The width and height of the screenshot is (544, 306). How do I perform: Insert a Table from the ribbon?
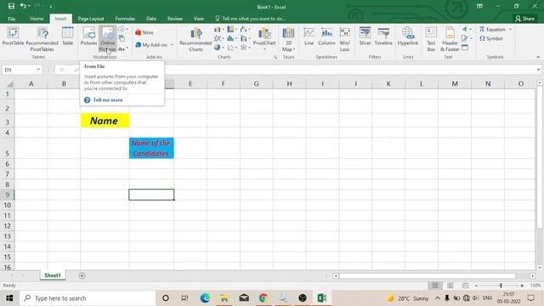point(67,36)
